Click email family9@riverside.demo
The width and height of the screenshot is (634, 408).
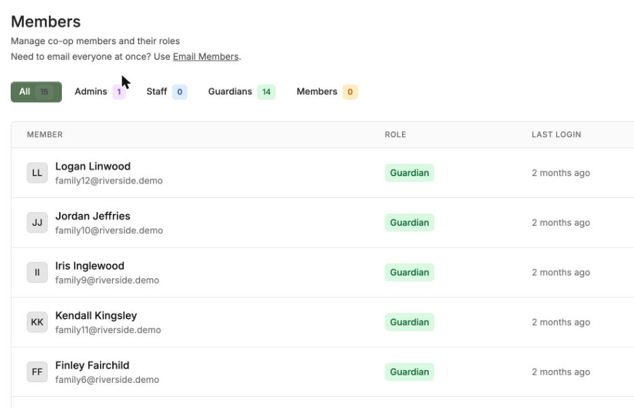point(107,280)
